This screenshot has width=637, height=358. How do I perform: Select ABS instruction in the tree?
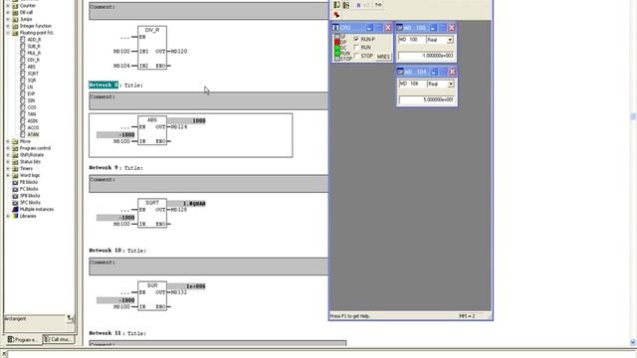[31, 67]
